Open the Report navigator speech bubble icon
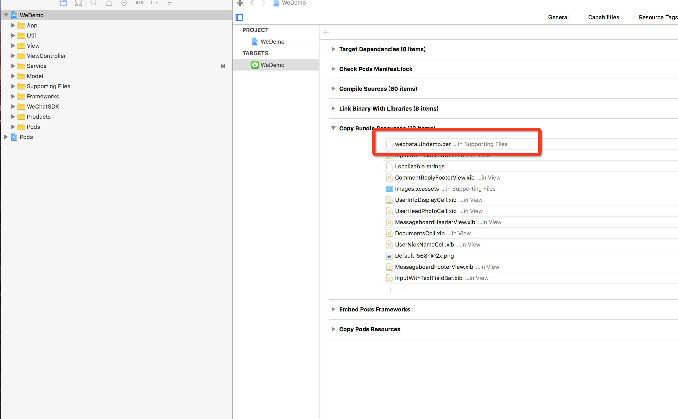Viewport: 678px width, 419px height. pos(170,3)
